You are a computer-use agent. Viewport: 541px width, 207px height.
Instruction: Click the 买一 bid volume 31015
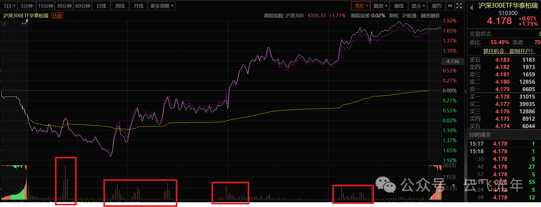click(x=527, y=97)
